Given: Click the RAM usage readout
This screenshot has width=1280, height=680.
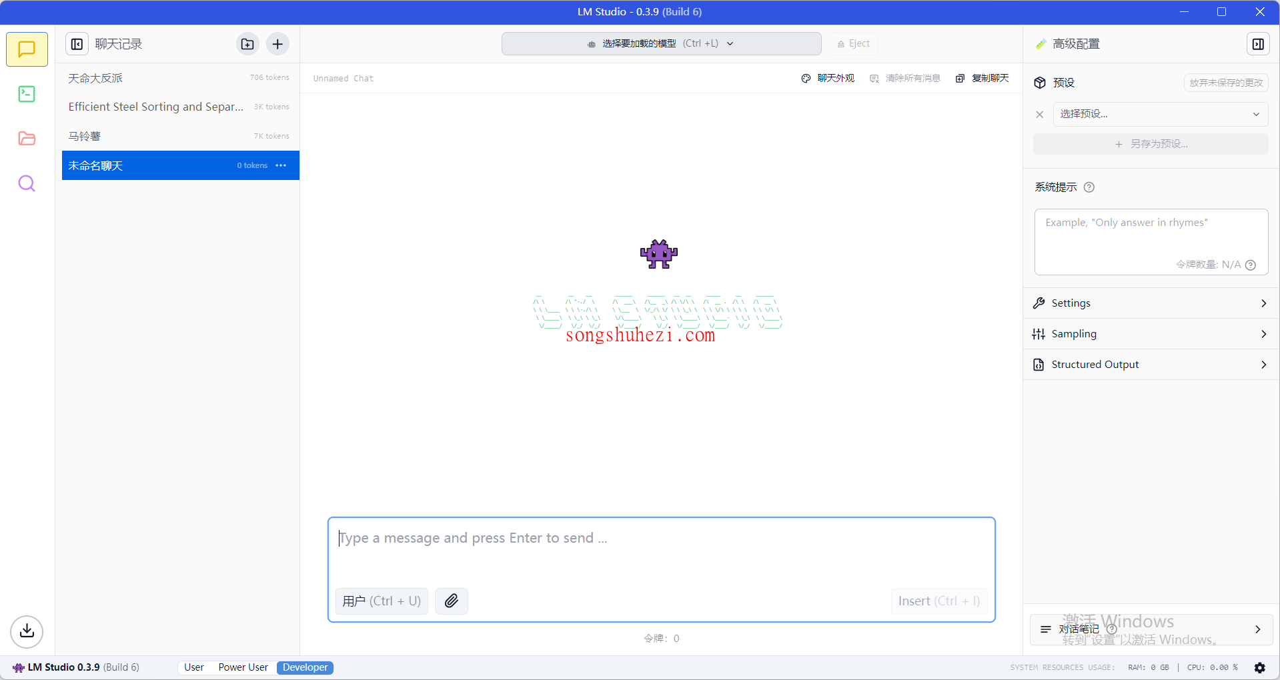Looking at the screenshot, I should 1149,667.
